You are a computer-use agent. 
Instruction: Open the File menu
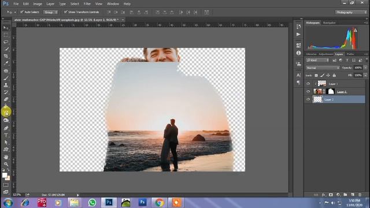tap(16, 4)
